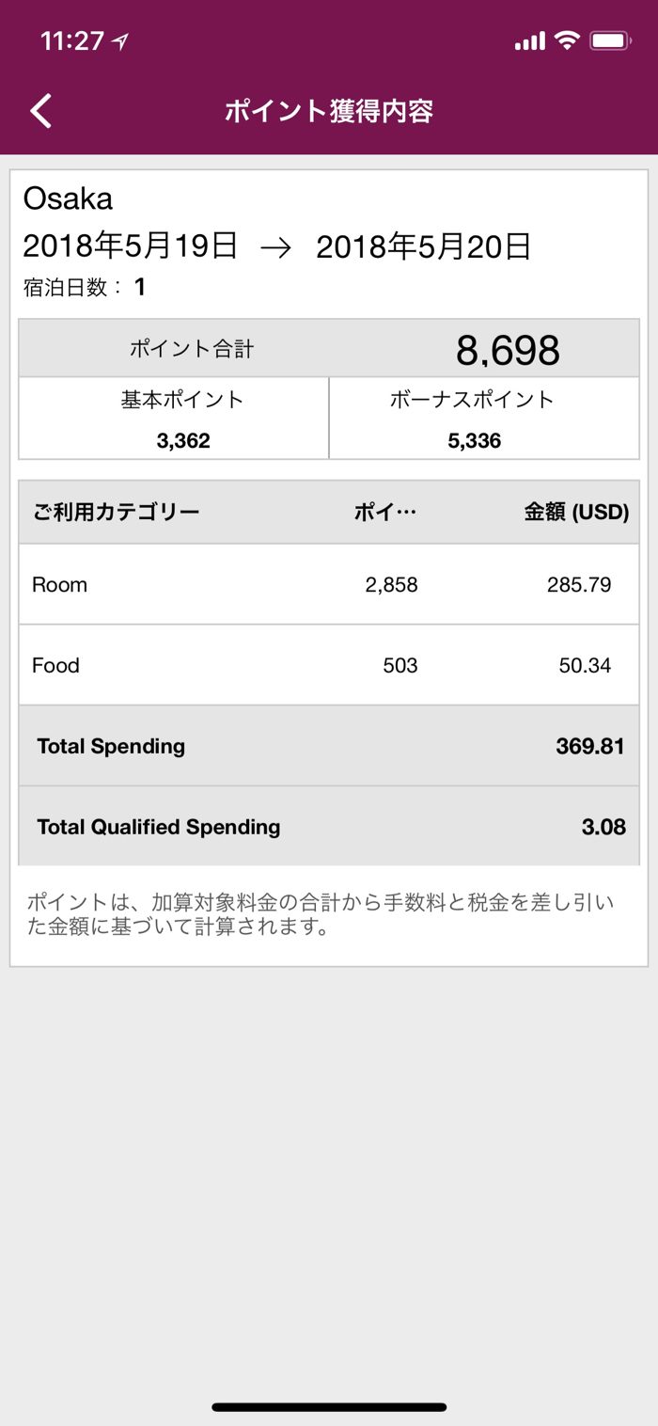Tap the cellular signal bars icon
658x1426 pixels.
(530, 41)
